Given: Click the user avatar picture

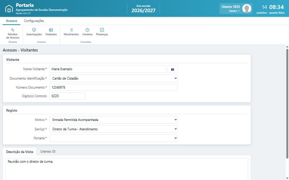Looking at the screenshot, I should point(247,8).
